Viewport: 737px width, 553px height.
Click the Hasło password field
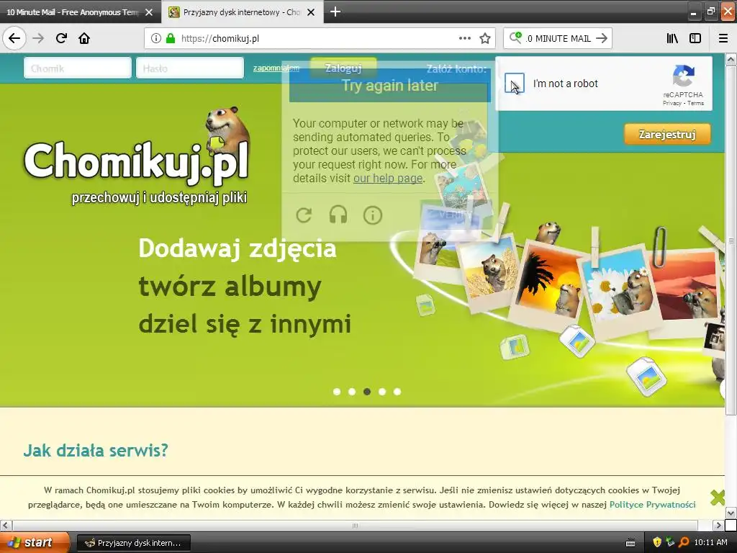(190, 68)
